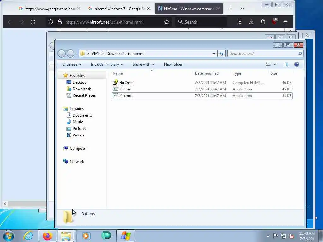Screen dimensions: 323x242
Task: Click the volume icon in system tray
Action: click(291, 236)
